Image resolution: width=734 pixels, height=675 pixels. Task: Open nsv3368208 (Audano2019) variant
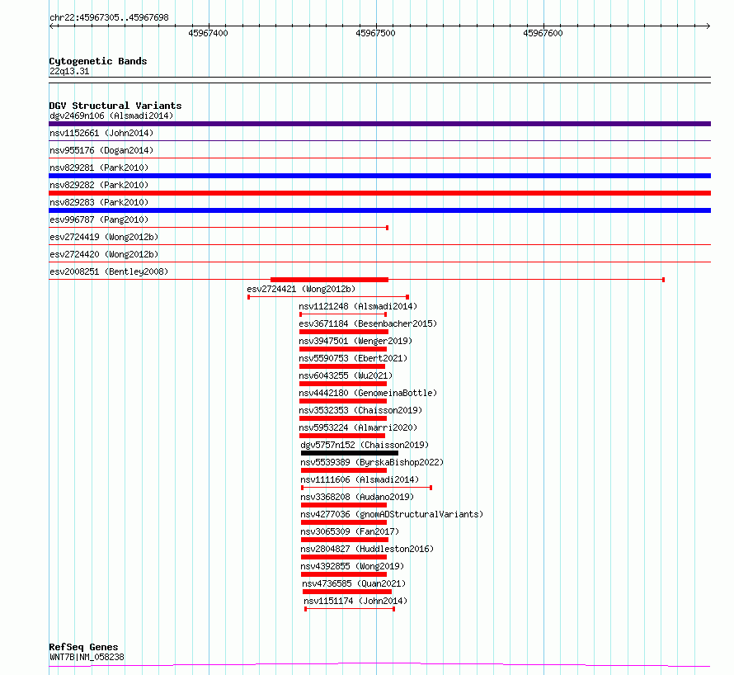tap(357, 497)
